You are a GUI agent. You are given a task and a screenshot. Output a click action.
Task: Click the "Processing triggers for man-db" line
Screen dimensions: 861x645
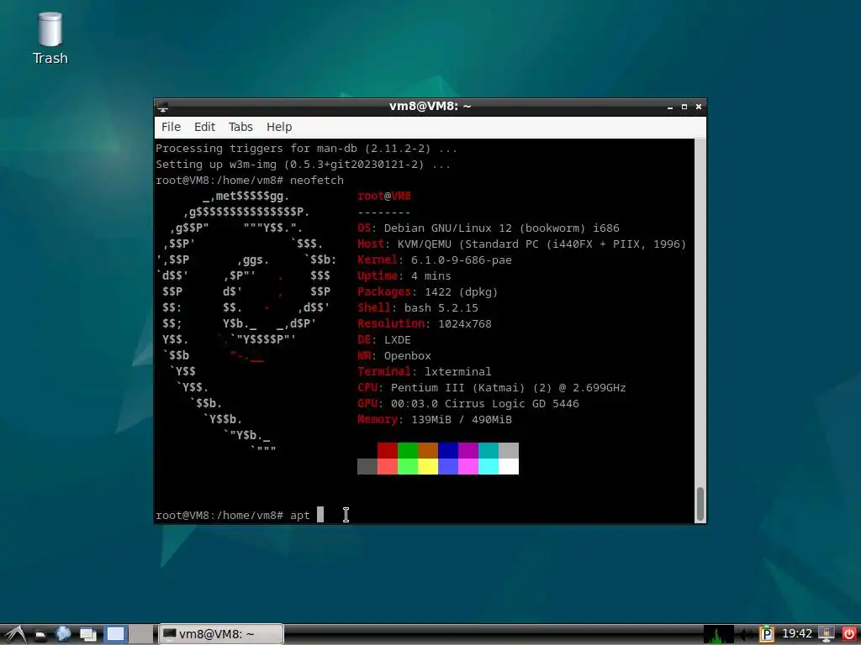tap(306, 149)
